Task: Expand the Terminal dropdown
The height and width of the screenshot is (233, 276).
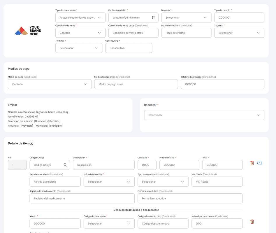Action: (x=79, y=48)
